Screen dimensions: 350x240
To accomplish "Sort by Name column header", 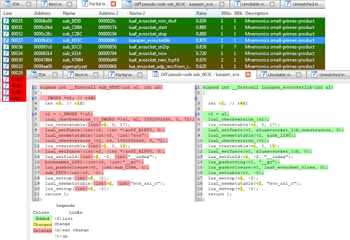I will (x=79, y=13).
